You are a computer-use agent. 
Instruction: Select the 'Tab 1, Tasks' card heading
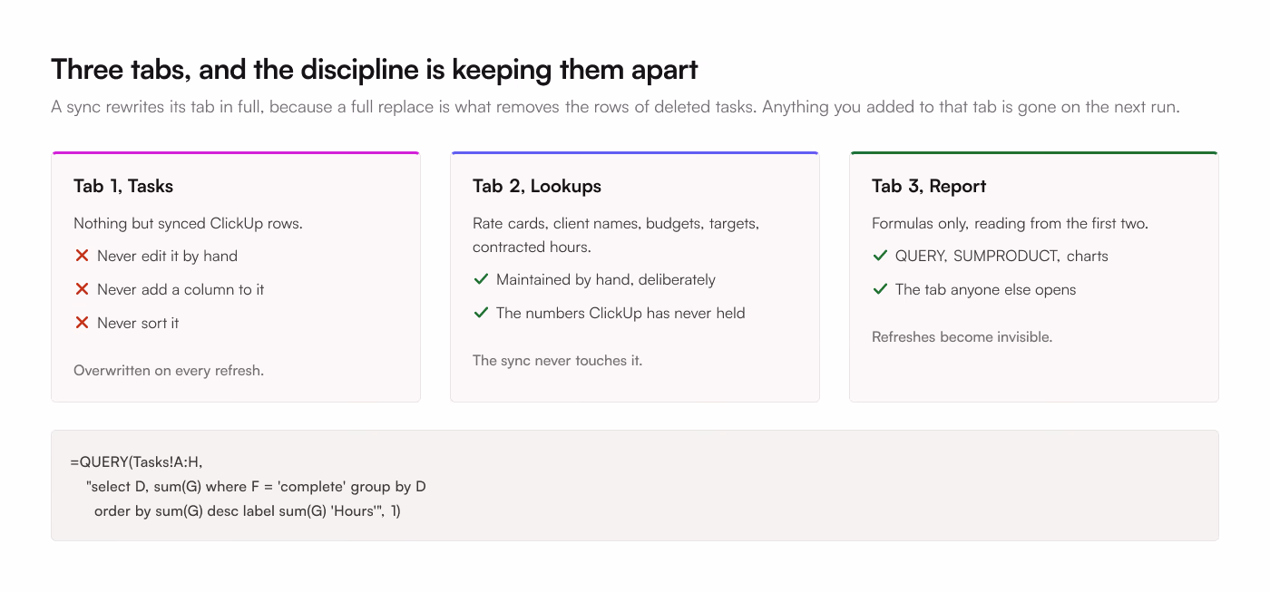[x=123, y=186]
